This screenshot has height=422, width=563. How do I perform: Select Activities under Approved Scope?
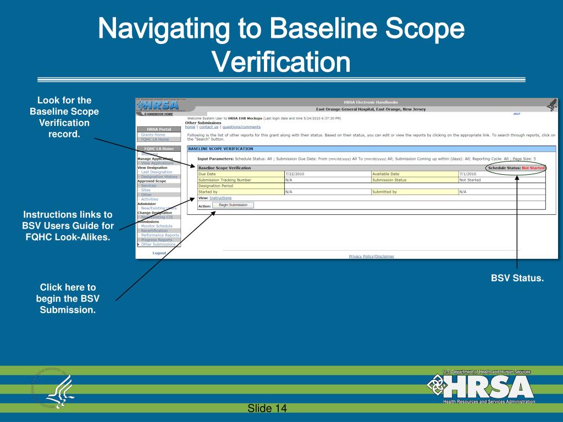150,199
